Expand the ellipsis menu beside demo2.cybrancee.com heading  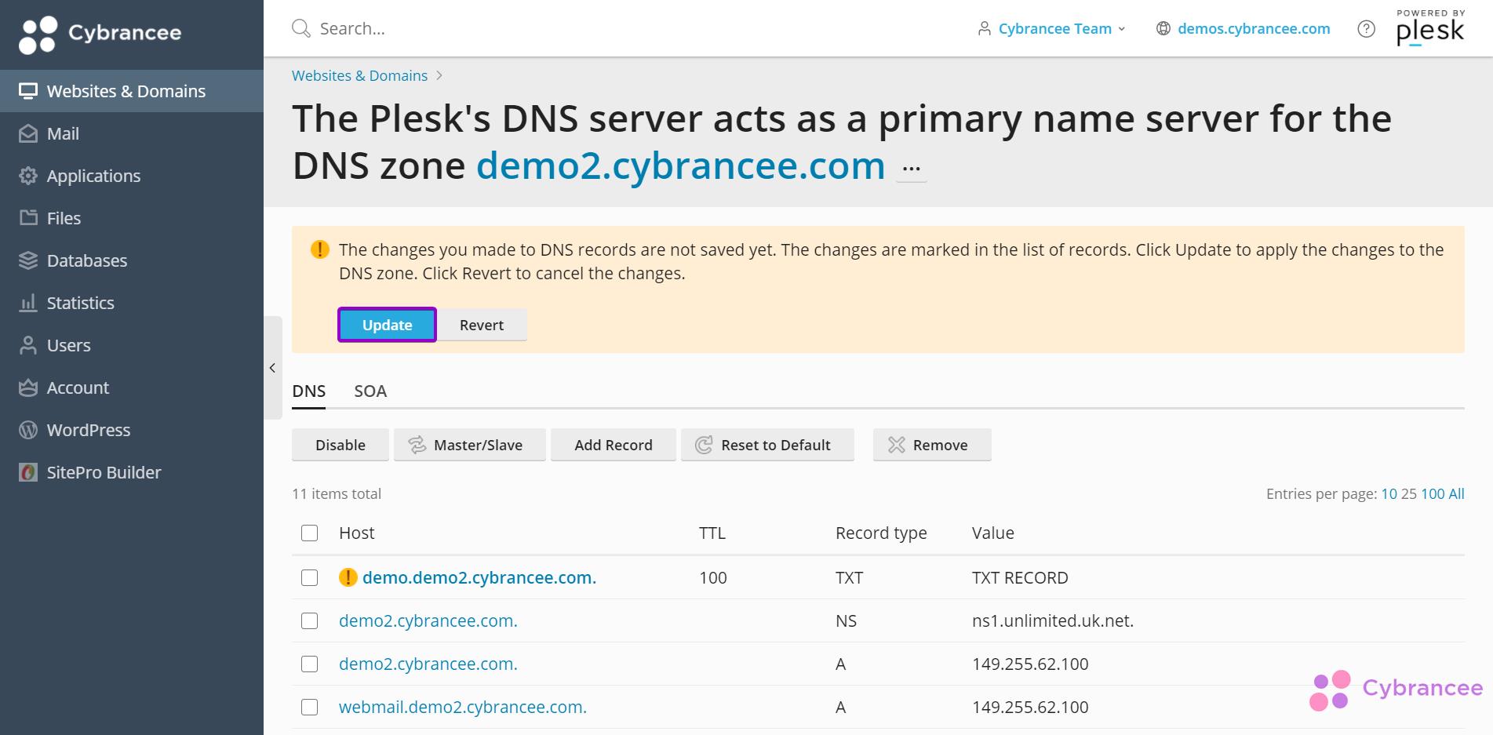point(911,167)
